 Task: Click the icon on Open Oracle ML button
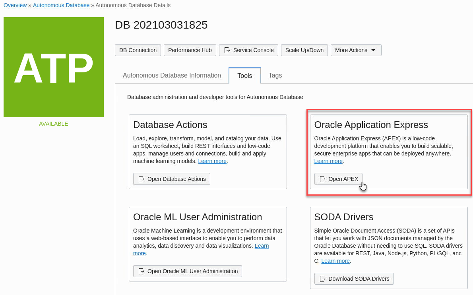141,272
